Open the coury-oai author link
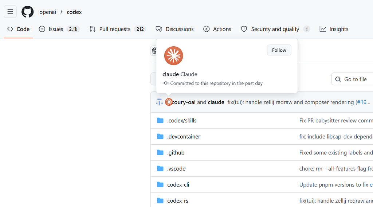373x207 pixels. pos(184,102)
